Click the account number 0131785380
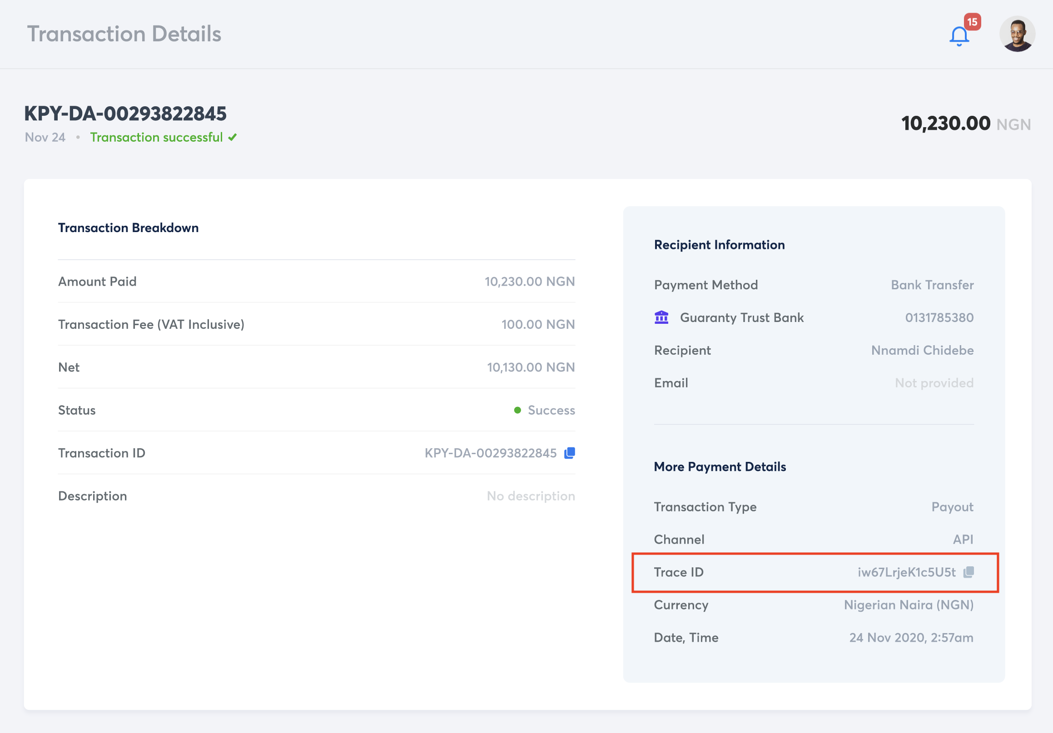Screen dimensions: 1053x733 [939, 318]
